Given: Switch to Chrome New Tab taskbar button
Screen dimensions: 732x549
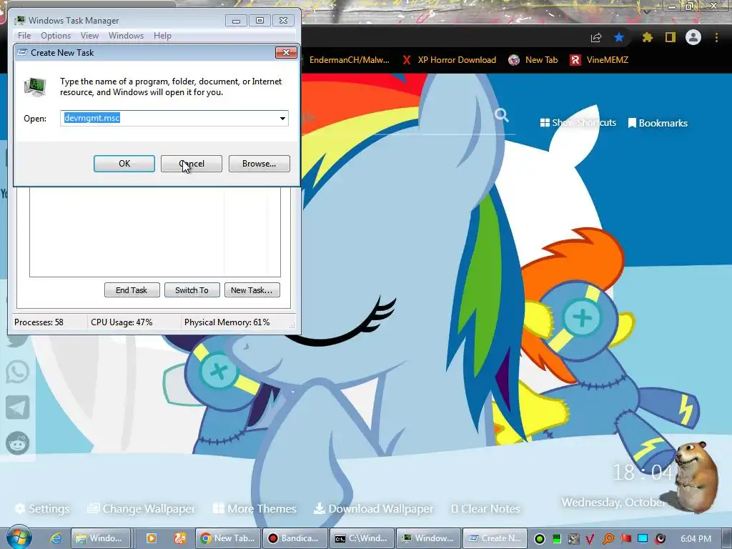Looking at the screenshot, I should click(x=227, y=538).
